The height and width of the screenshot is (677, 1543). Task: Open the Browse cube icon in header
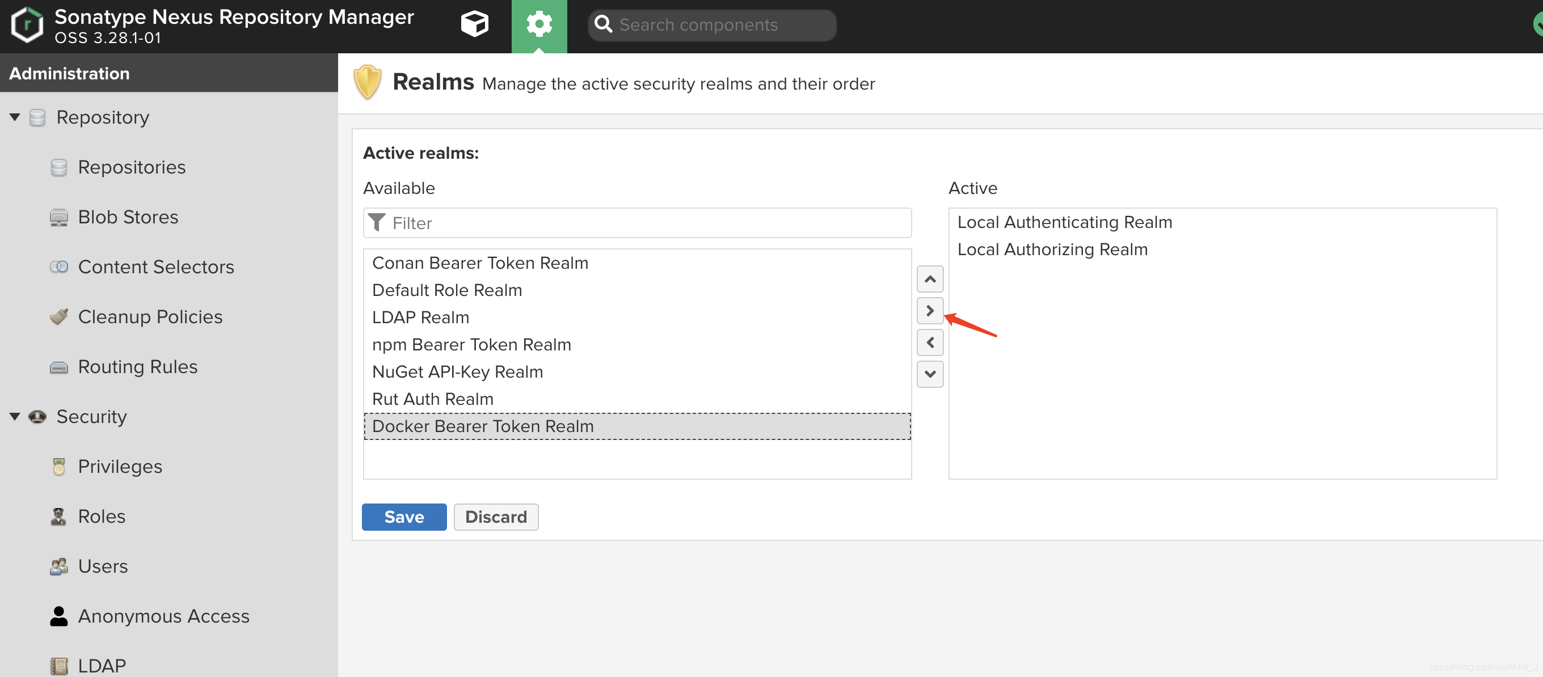point(474,24)
